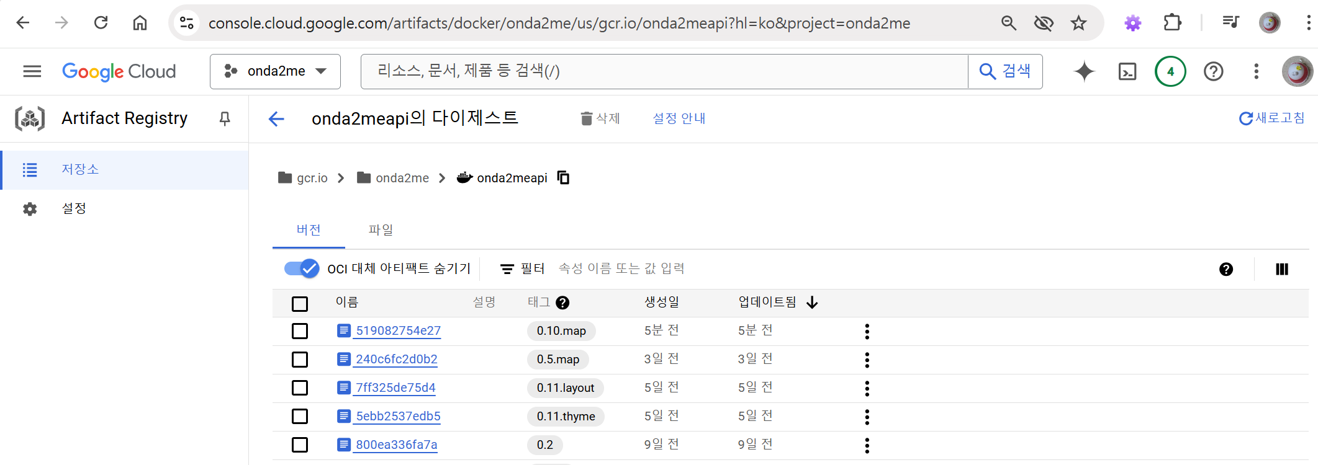
Task: Open 설정 in the sidebar
Action: [x=125, y=209]
